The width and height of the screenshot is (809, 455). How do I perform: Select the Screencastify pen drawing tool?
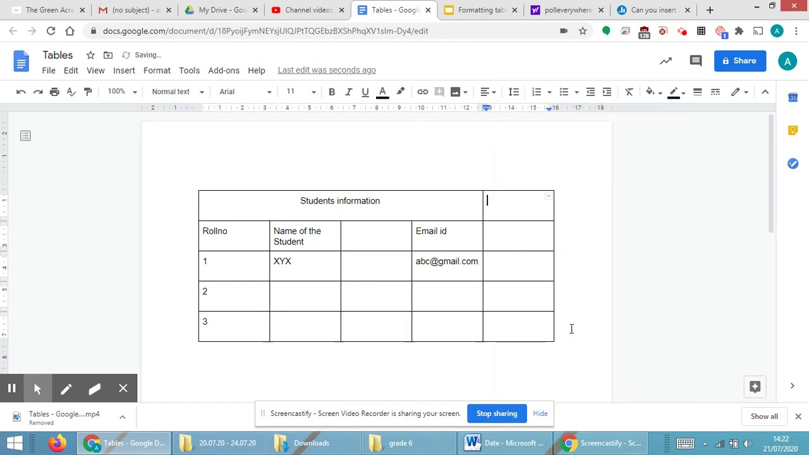coord(66,389)
